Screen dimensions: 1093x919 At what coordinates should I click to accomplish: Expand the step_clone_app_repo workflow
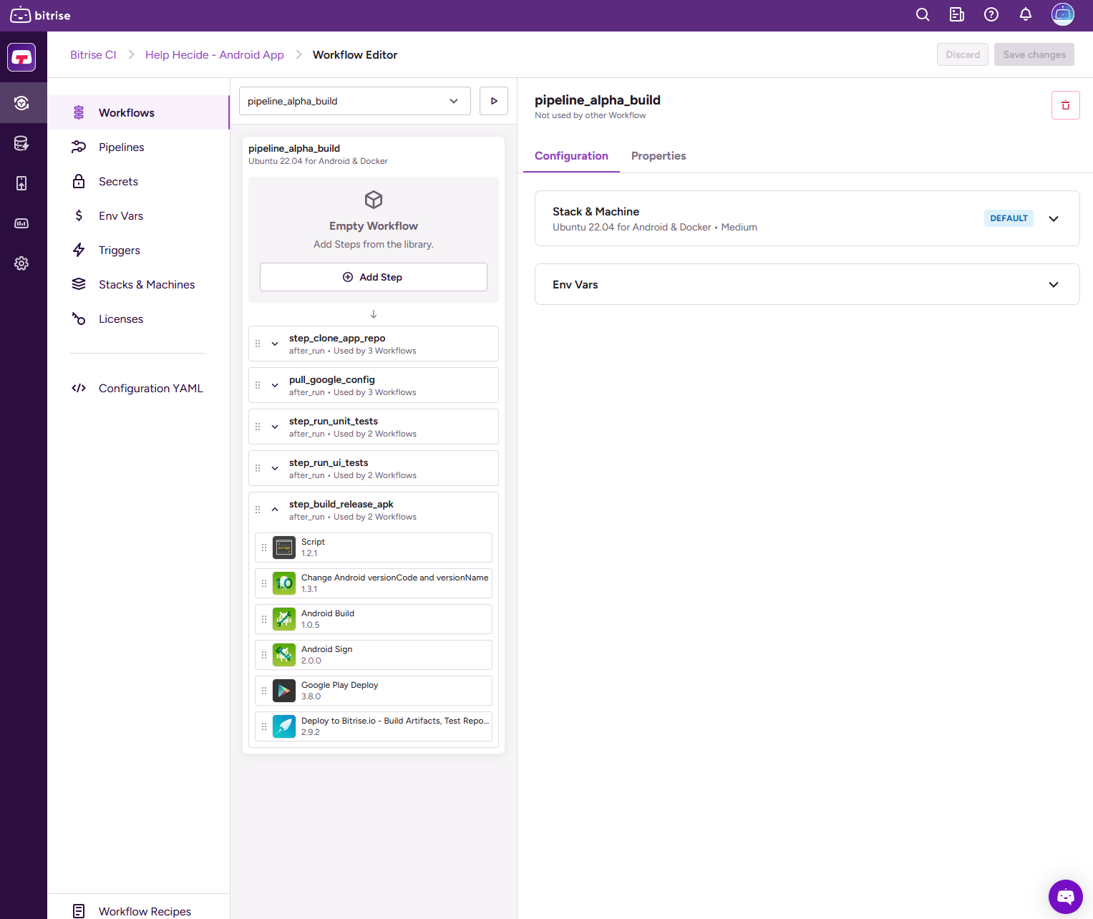pos(275,344)
